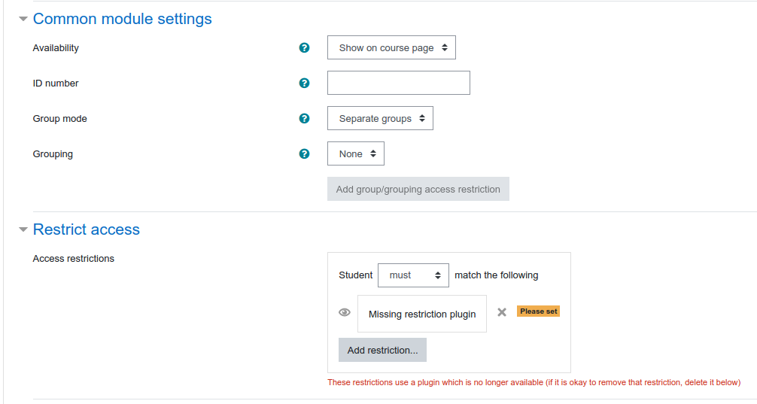This screenshot has width=757, height=404.
Task: Click the Please set warning badge
Action: pos(538,311)
